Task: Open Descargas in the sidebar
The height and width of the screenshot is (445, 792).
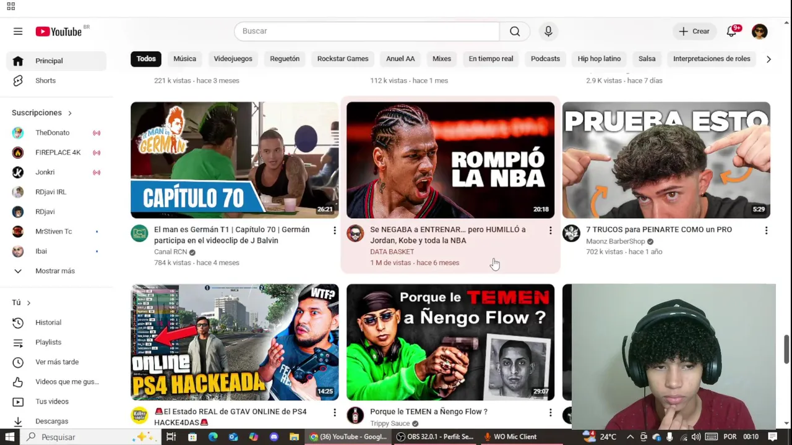Action: (x=56, y=422)
